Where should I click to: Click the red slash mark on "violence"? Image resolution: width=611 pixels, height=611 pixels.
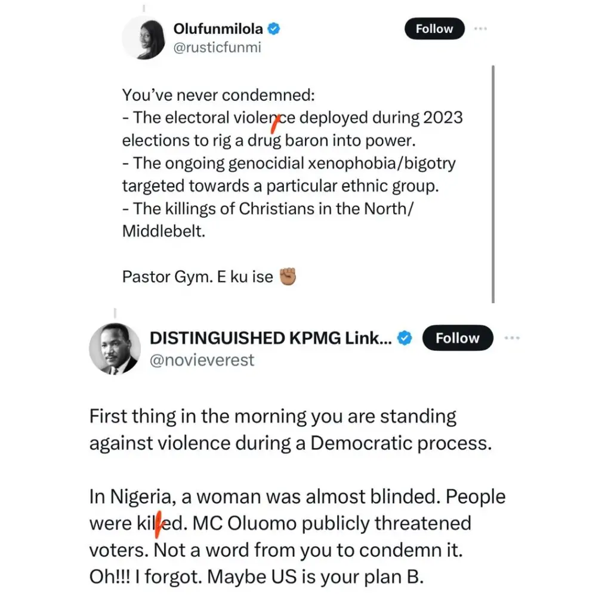tap(275, 124)
